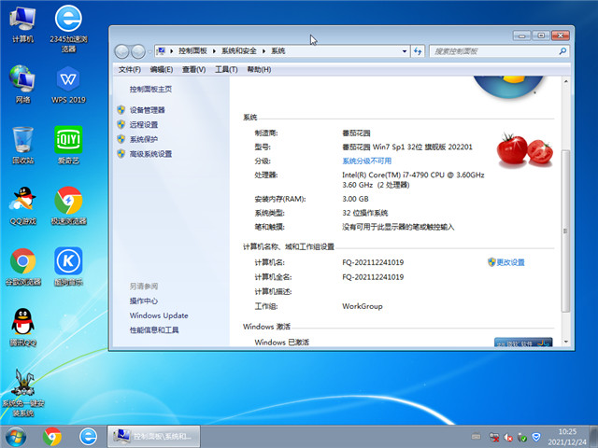Screen dimensions: 598x448
Task: Open 操作中心 under See also
Action: point(144,301)
